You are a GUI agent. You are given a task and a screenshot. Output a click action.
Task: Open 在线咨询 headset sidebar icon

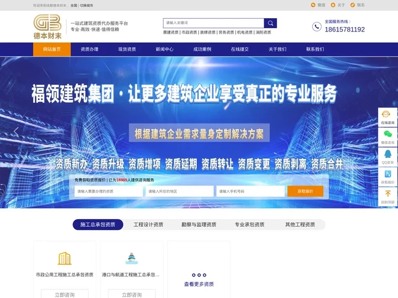(386, 114)
